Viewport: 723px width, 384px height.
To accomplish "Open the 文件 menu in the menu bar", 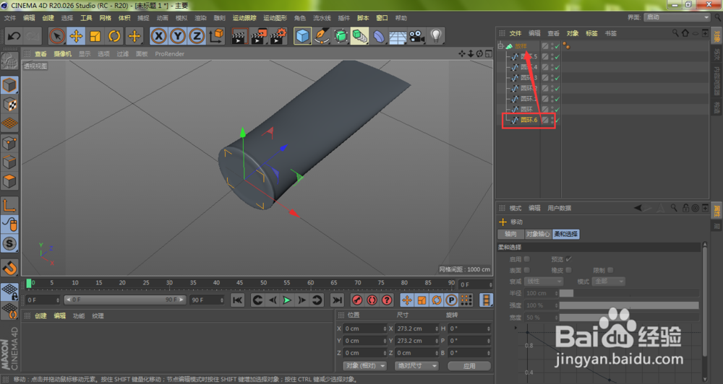I will [x=9, y=18].
